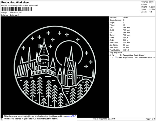Select the Max Jump value 6.9 mm
This screenshot has width=156, height=121.
pyautogui.click(x=126, y=47)
